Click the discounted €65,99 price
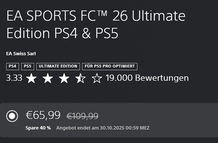The width and height of the screenshot is (218, 143). (43, 115)
